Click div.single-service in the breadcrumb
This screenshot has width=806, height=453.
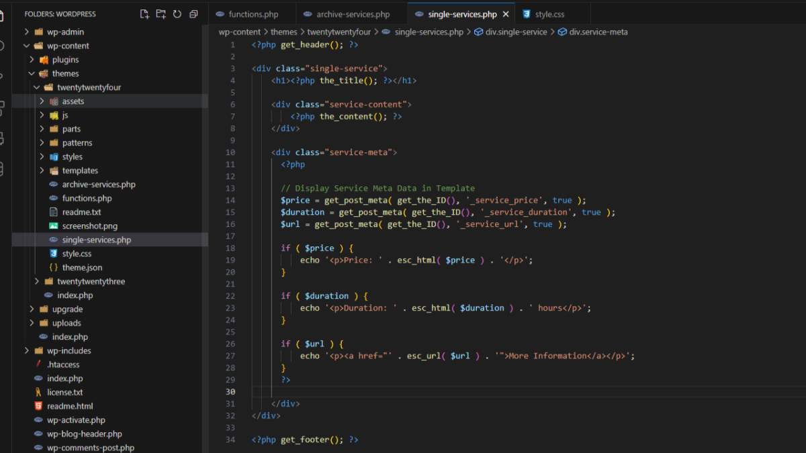(517, 32)
